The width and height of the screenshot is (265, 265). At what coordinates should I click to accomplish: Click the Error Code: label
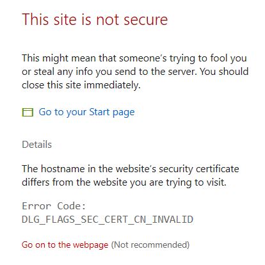coord(54,206)
